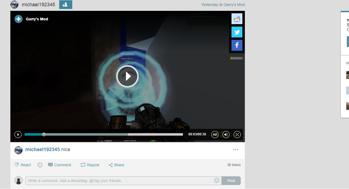Open the post options ellipsis menu

click(236, 150)
